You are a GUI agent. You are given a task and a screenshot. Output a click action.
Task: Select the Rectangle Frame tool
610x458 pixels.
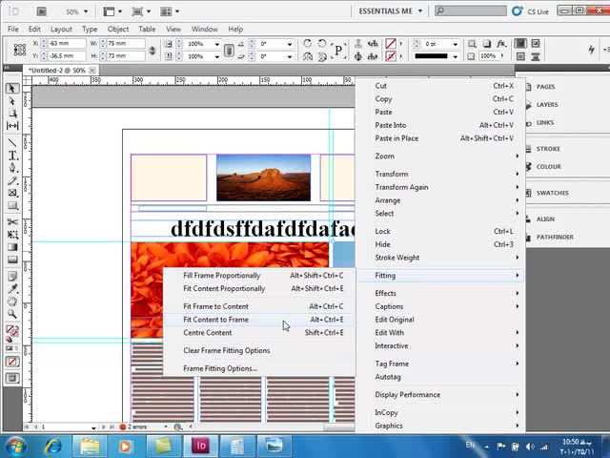(x=12, y=193)
